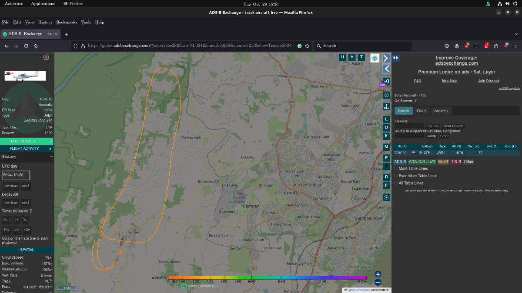The image size is (522, 293).
Task: Click the I map button
Action: pyautogui.click(x=386, y=166)
